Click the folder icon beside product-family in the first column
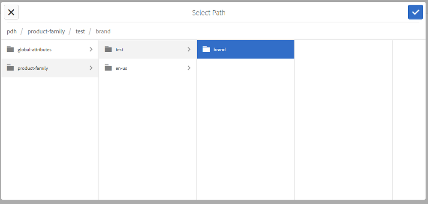This screenshot has height=204, width=428. pyautogui.click(x=10, y=68)
